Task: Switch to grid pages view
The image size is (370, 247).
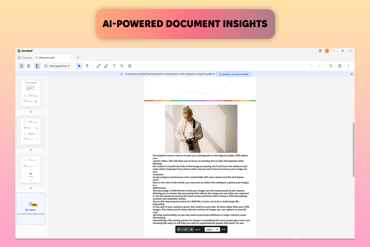Action: (29, 66)
